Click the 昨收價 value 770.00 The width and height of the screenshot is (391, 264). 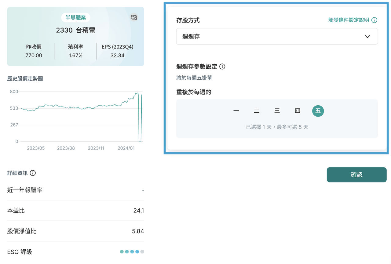(x=34, y=56)
